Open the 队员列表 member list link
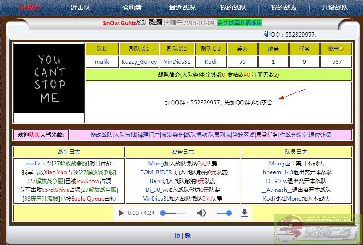Screen dimensions: 363x245 click(219, 135)
